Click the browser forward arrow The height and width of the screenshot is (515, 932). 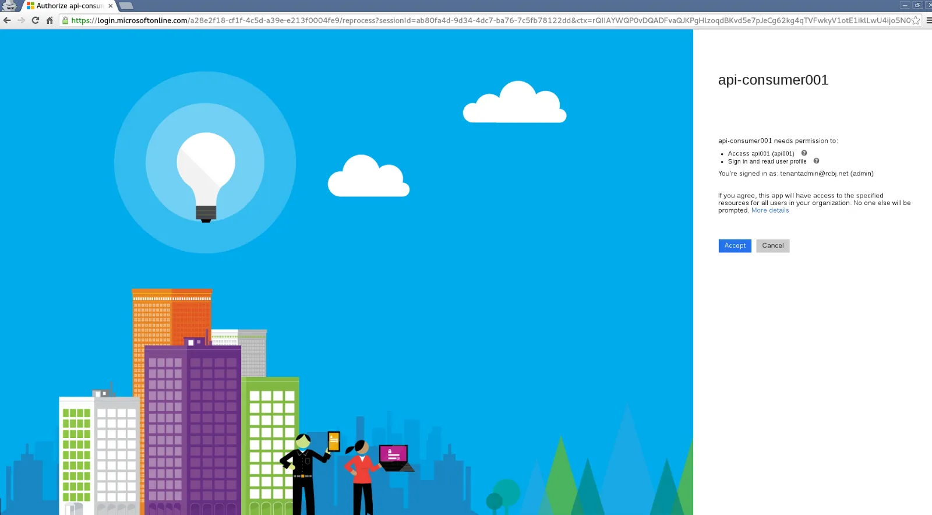point(22,20)
